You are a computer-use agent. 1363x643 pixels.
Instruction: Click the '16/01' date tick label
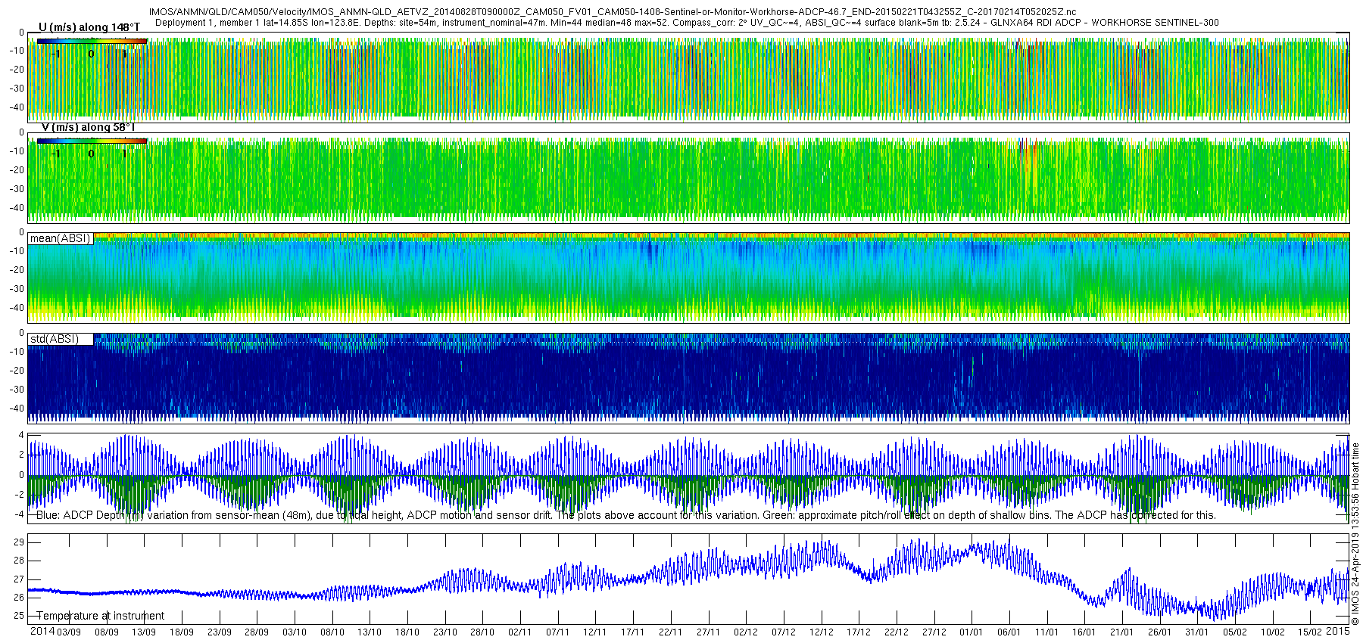[1084, 632]
